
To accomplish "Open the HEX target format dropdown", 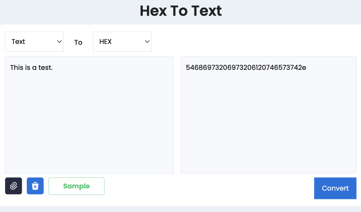I will [x=122, y=42].
